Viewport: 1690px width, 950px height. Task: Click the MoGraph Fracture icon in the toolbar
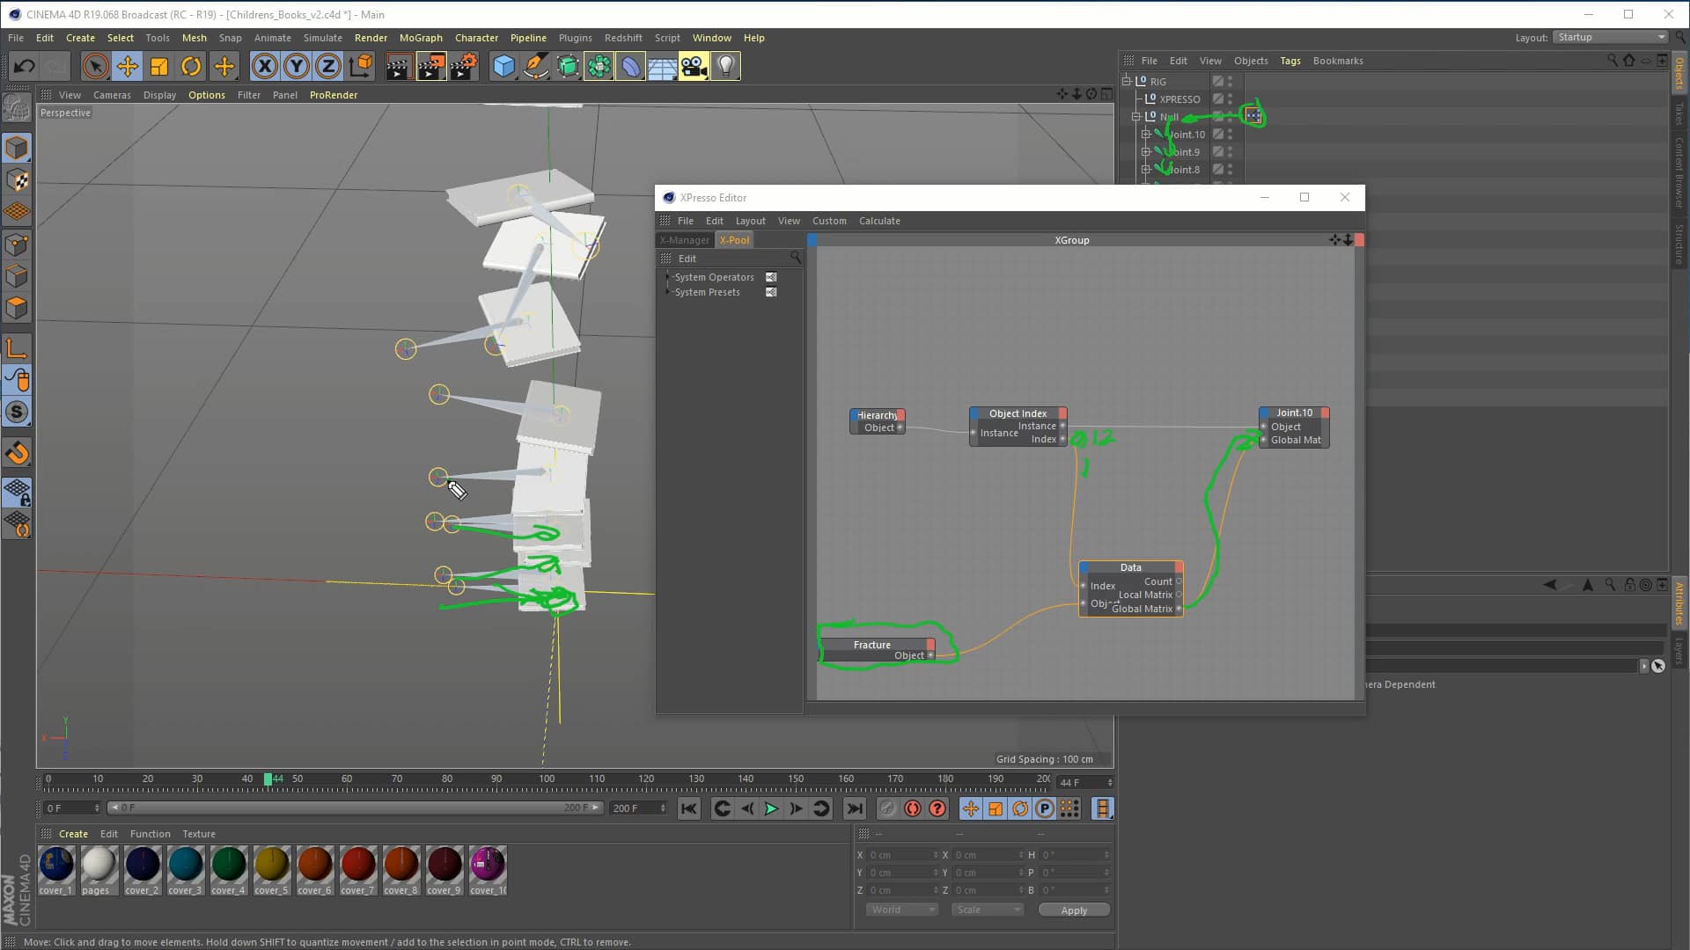pos(599,66)
